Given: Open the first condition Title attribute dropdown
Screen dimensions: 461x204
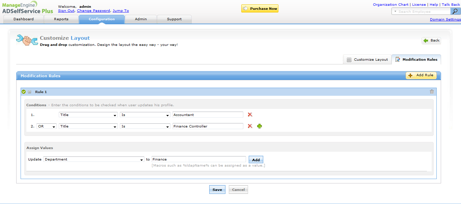Looking at the screenshot, I should [88, 115].
